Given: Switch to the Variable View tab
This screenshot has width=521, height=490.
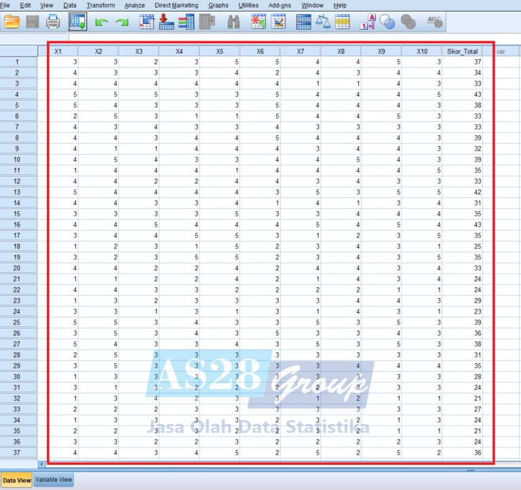Looking at the screenshot, I should click(x=54, y=479).
